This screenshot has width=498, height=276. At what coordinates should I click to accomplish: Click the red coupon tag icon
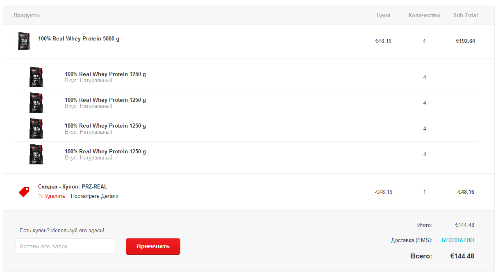24,192
